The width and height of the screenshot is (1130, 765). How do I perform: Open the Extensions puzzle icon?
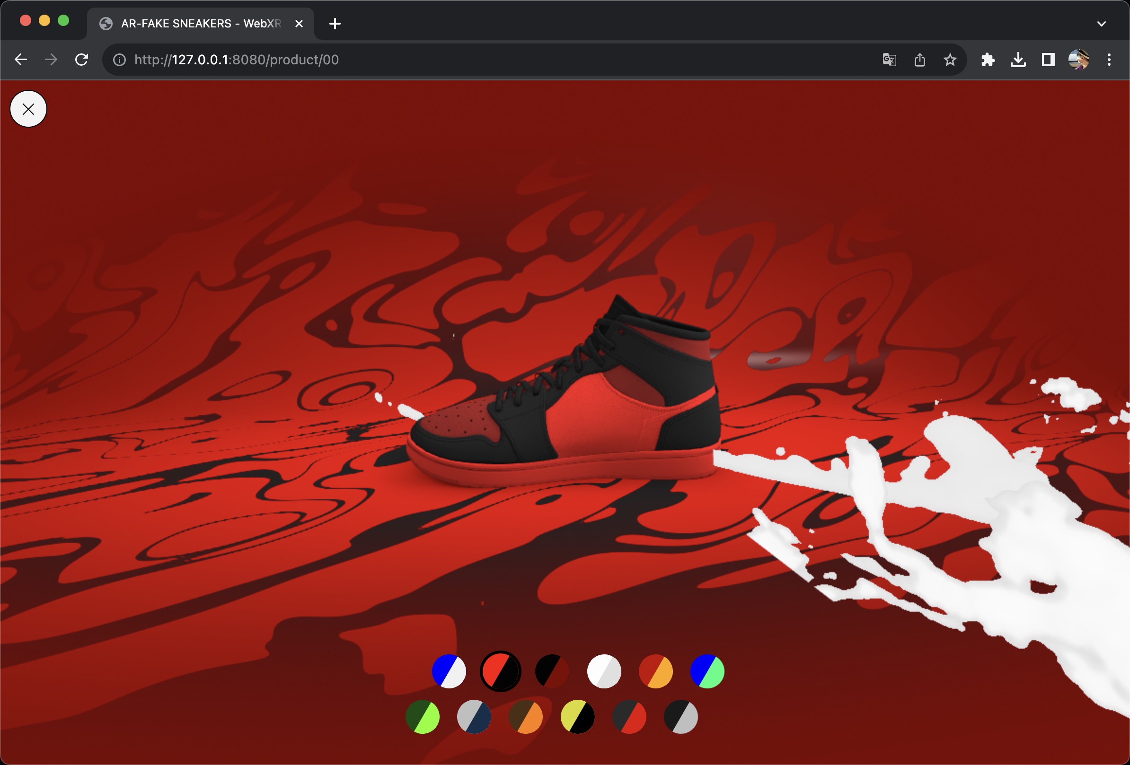click(x=988, y=60)
